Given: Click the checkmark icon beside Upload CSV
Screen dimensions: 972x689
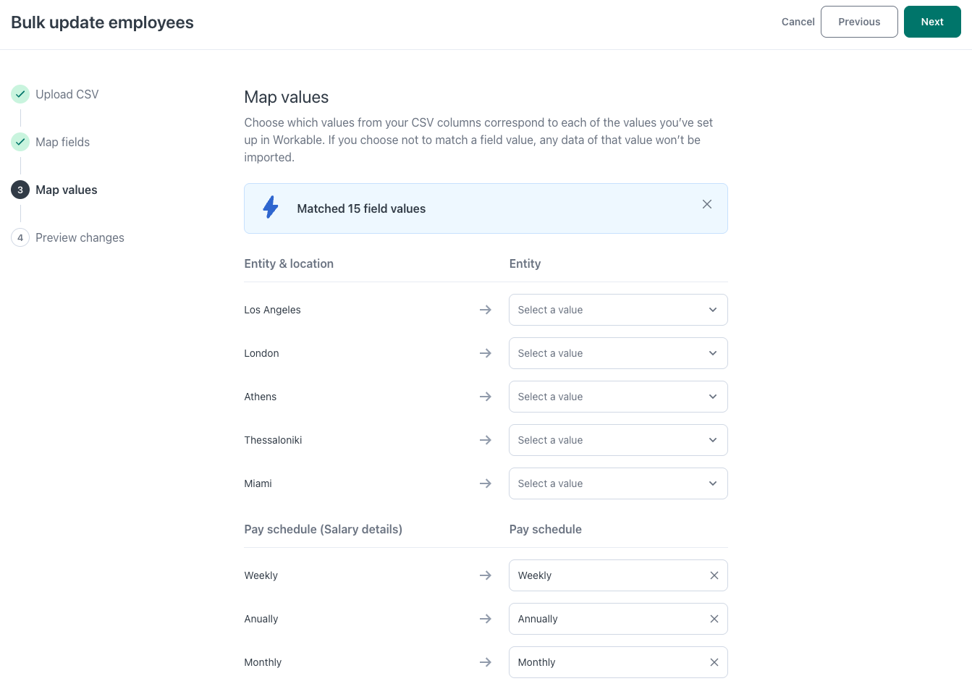Looking at the screenshot, I should pyautogui.click(x=20, y=94).
